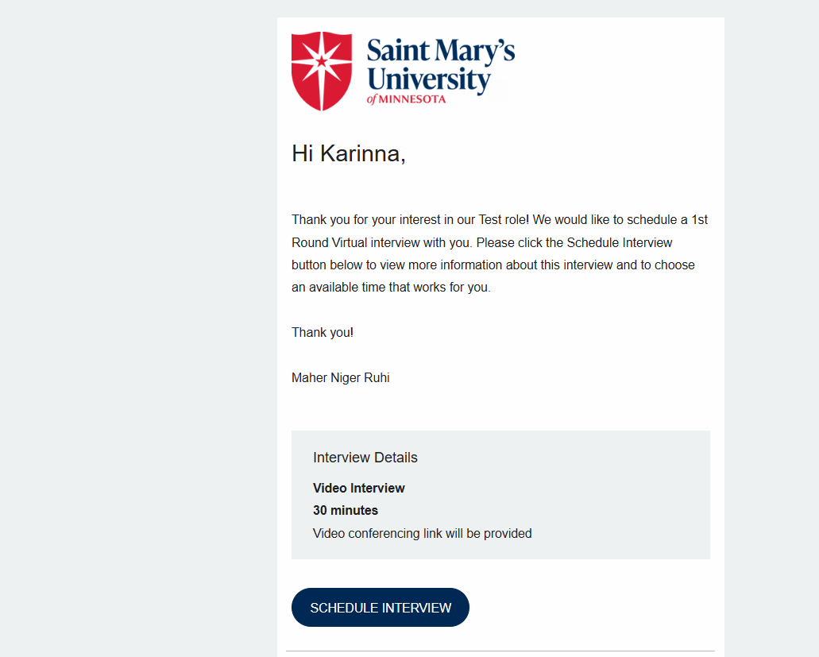Click the horizontal divider below the button
819x657 pixels.
click(x=500, y=651)
